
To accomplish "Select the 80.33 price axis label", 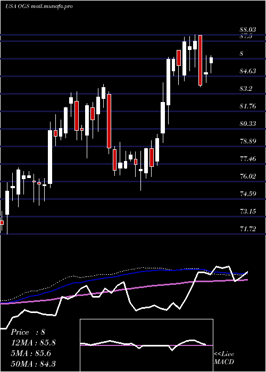I will pos(248,124).
